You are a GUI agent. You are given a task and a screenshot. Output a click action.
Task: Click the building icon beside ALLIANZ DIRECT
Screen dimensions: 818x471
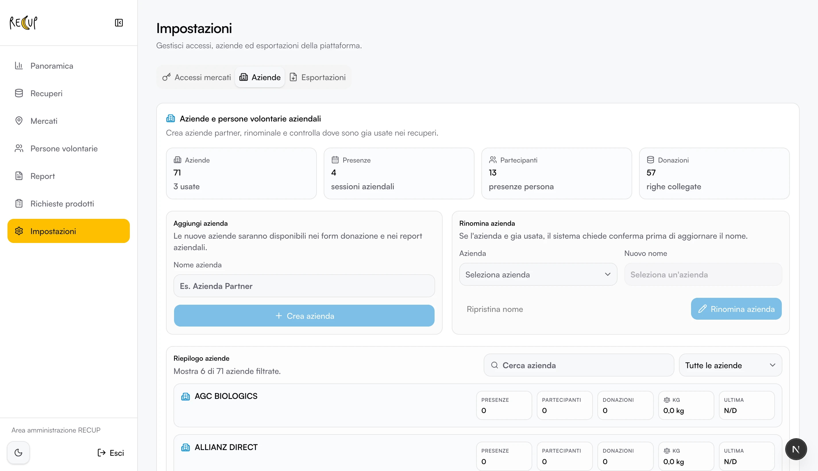[185, 447]
